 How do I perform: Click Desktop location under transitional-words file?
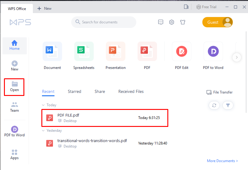pos(67,146)
